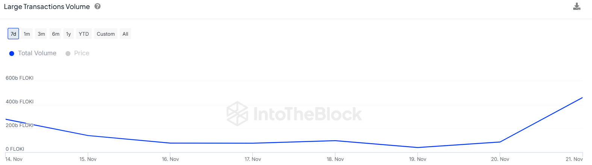The height and width of the screenshot is (165, 592).
Task: Hide the Total Volume series label
Action: [x=37, y=53]
